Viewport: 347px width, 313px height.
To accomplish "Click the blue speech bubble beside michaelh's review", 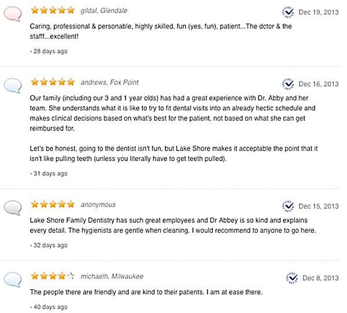I will pos(13,280).
